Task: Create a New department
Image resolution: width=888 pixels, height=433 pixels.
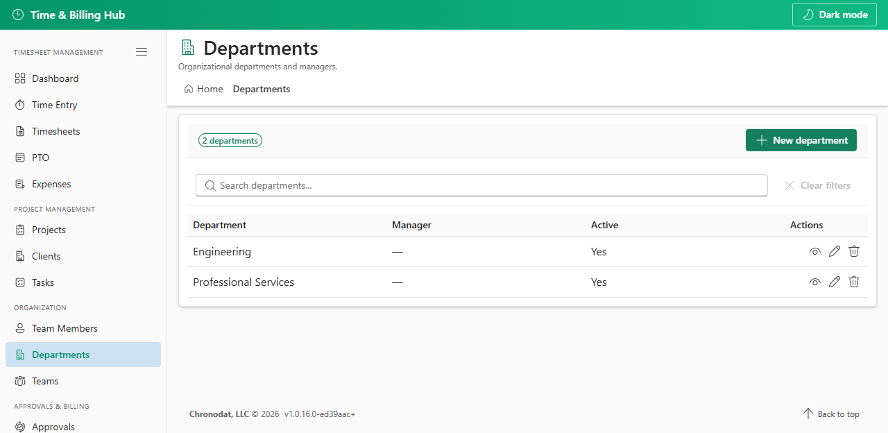Action: (x=801, y=140)
